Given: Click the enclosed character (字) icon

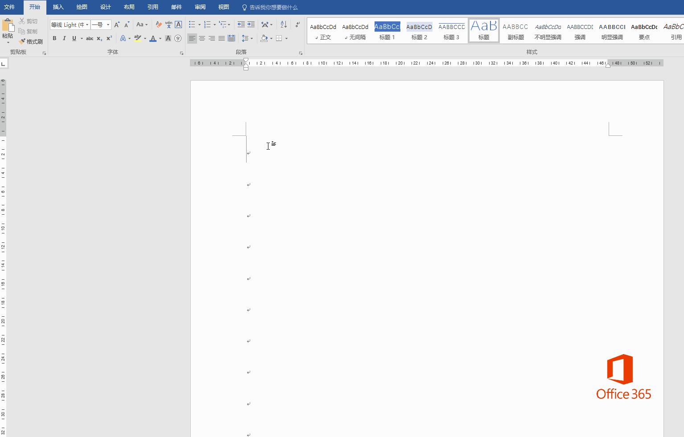Looking at the screenshot, I should tap(178, 38).
